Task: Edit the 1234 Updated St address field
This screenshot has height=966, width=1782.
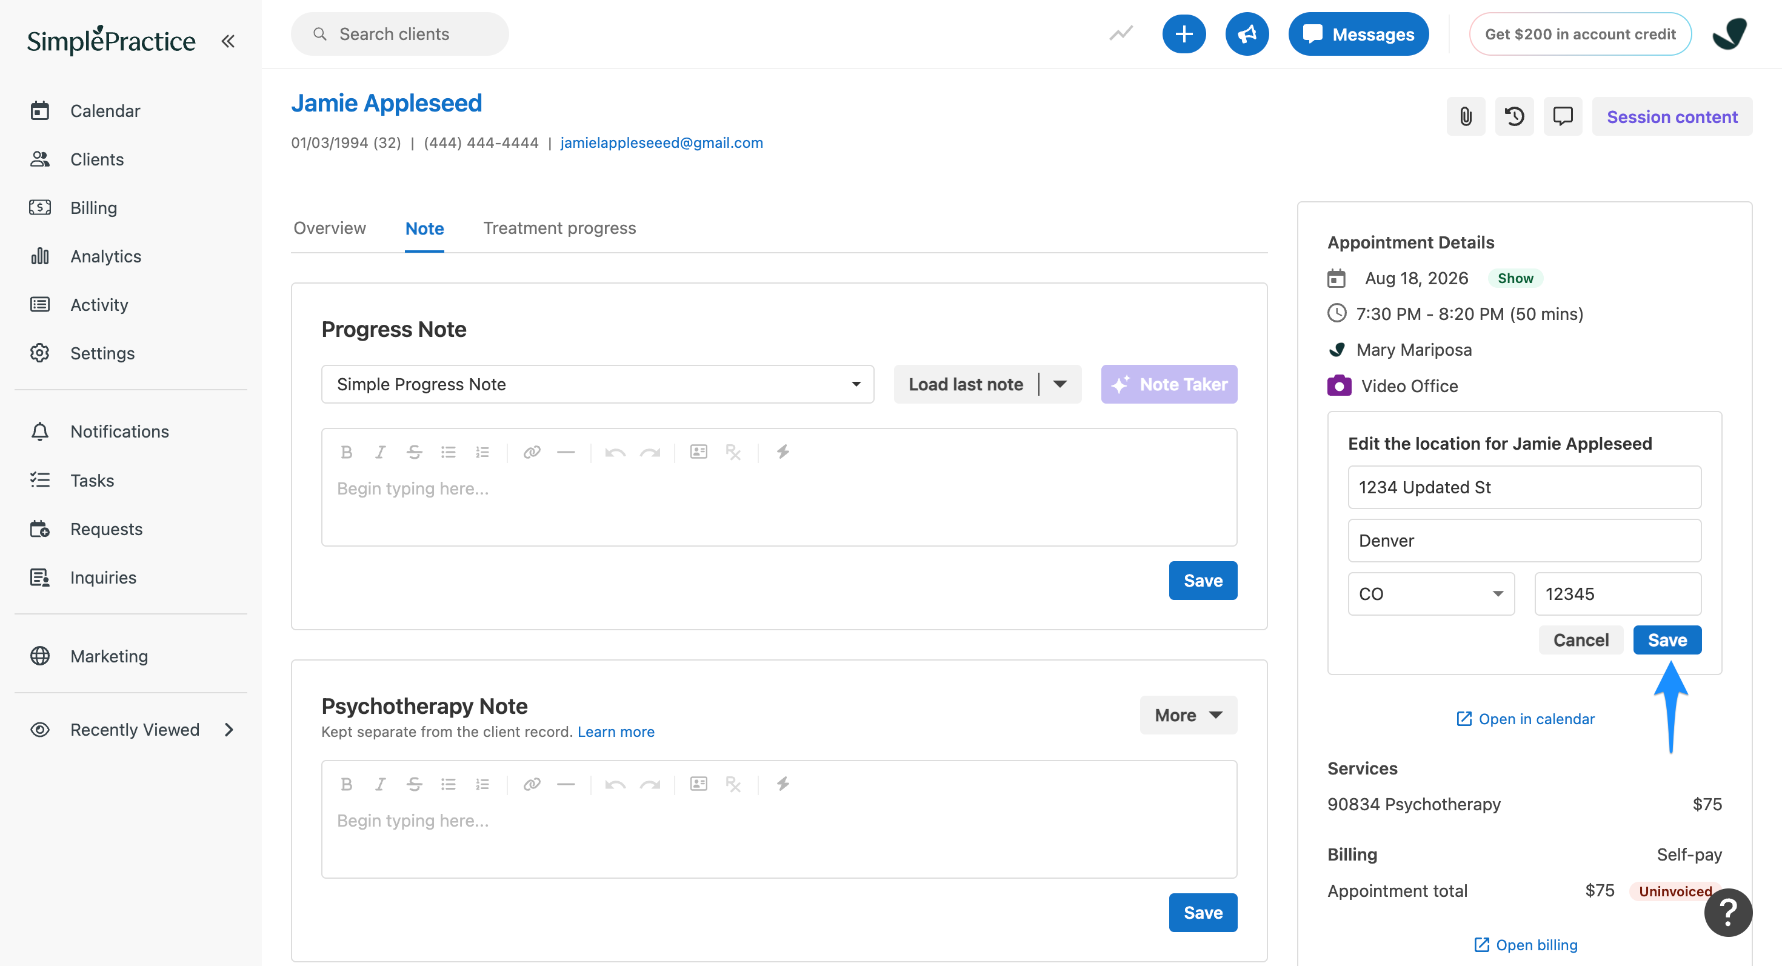Action: [1524, 487]
